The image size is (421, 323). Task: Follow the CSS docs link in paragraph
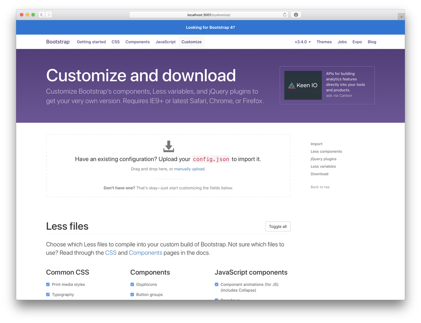(x=111, y=253)
